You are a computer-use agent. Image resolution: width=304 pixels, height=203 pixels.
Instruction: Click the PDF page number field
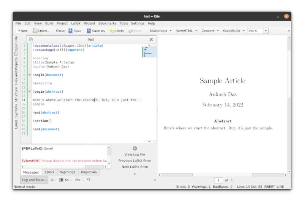coord(218,180)
